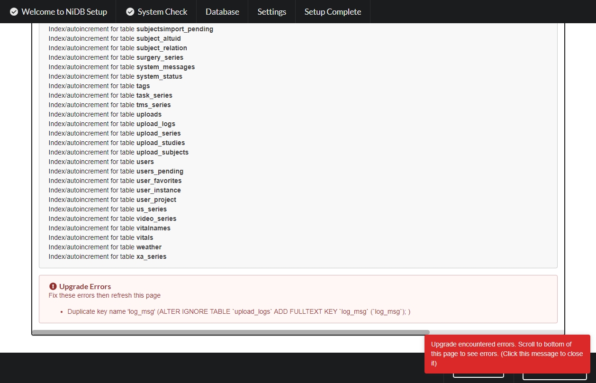Screen dimensions: 596x383
Task: Dismiss the red upgrade errors notification
Action: pos(507,354)
